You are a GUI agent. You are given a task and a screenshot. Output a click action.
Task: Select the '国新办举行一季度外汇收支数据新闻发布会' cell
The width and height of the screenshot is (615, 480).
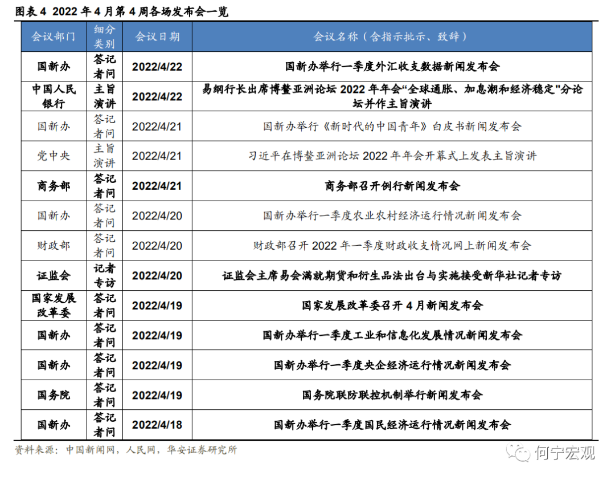click(x=392, y=67)
